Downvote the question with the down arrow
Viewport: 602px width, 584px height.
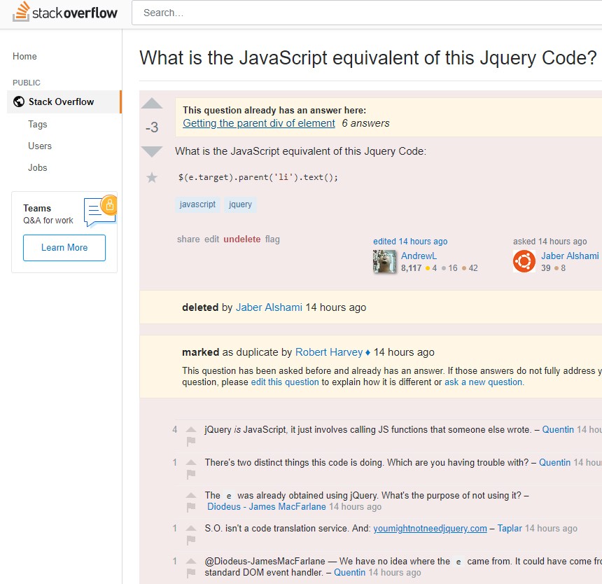(x=152, y=151)
